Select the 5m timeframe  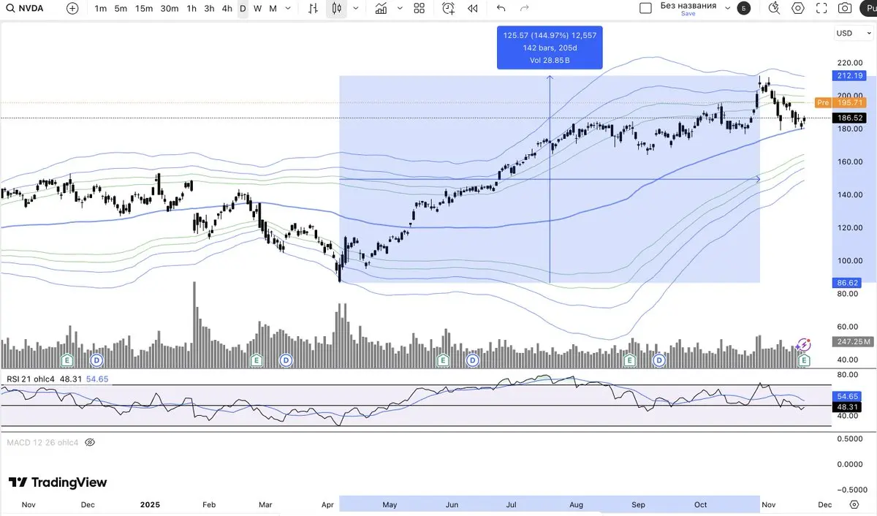pyautogui.click(x=121, y=9)
